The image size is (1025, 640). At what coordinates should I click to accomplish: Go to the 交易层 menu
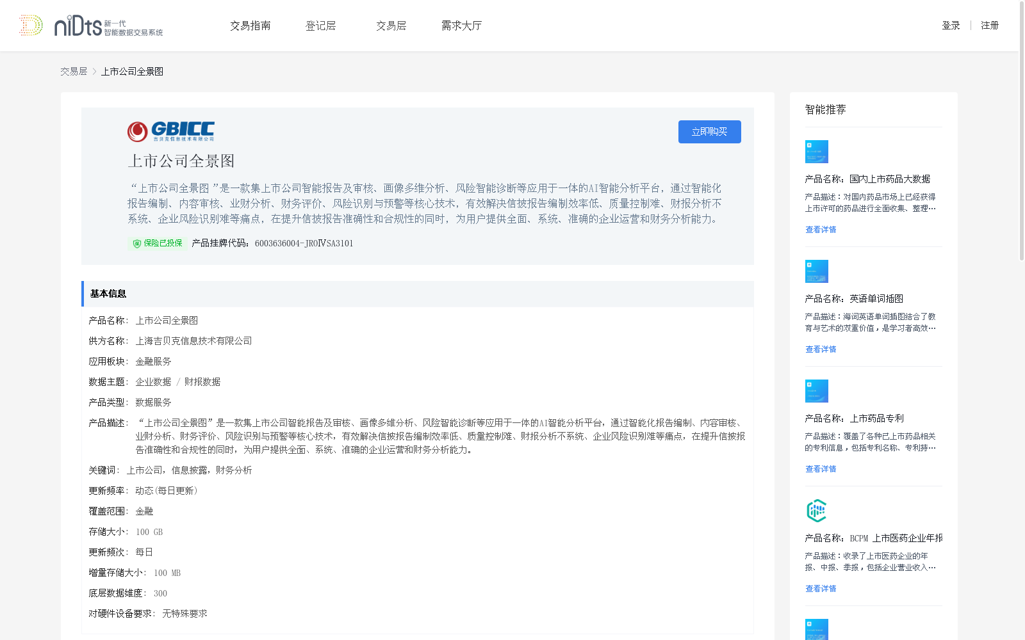(391, 26)
